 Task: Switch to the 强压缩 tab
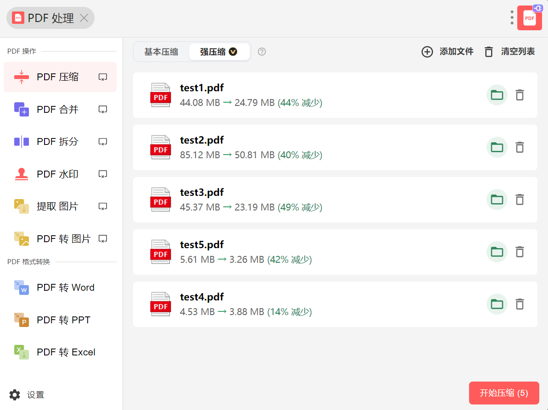pos(219,52)
